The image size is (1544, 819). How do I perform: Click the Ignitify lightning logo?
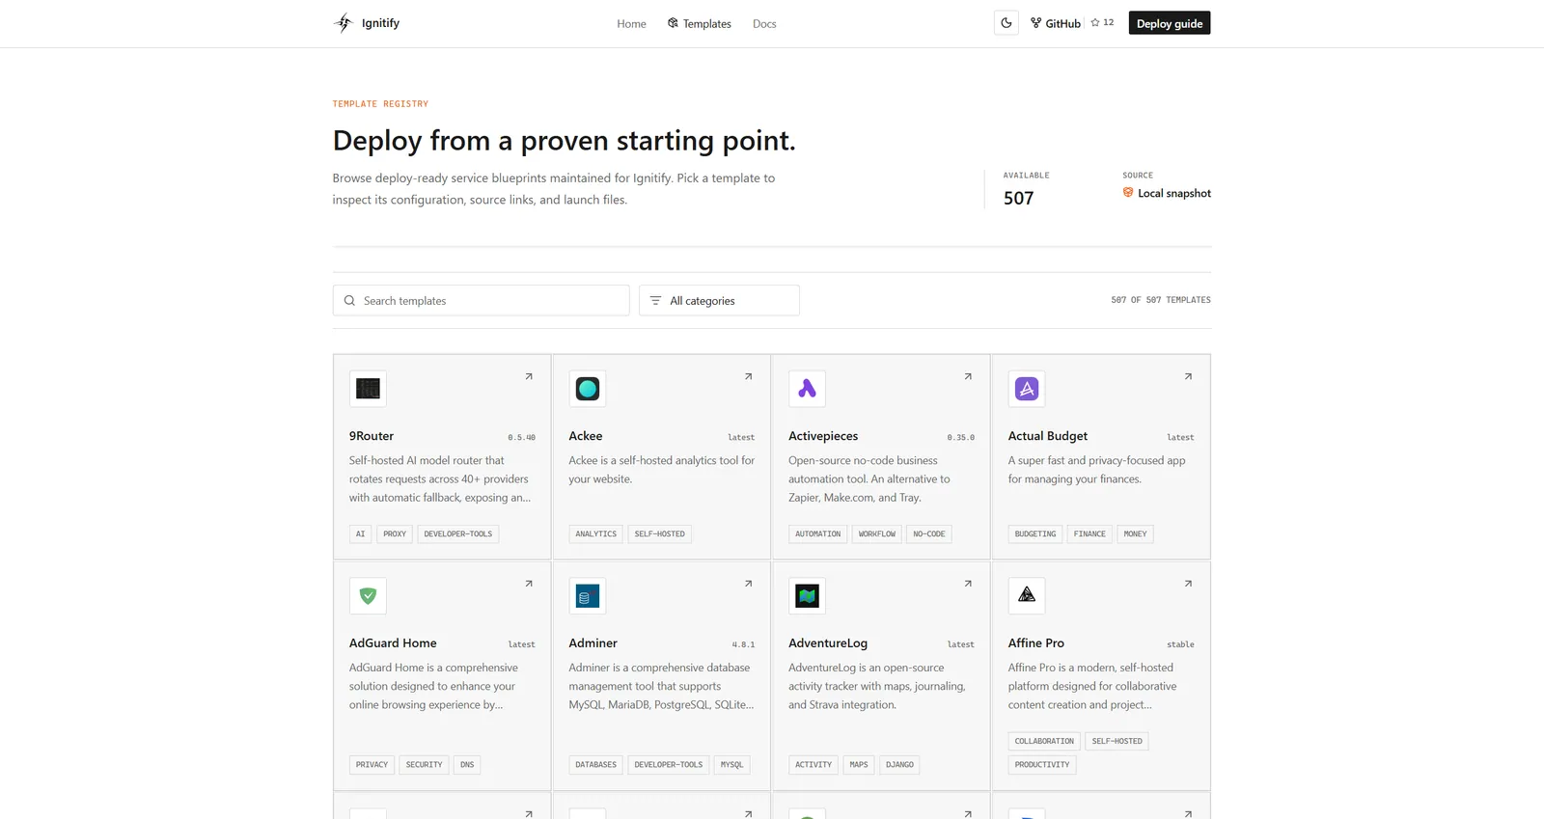coord(344,23)
